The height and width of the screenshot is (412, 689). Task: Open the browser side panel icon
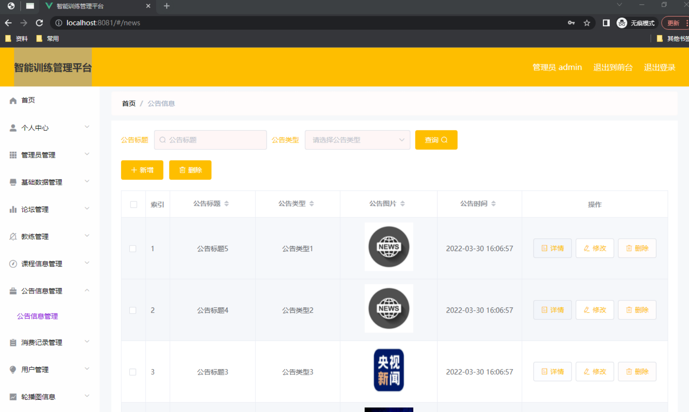pos(606,23)
